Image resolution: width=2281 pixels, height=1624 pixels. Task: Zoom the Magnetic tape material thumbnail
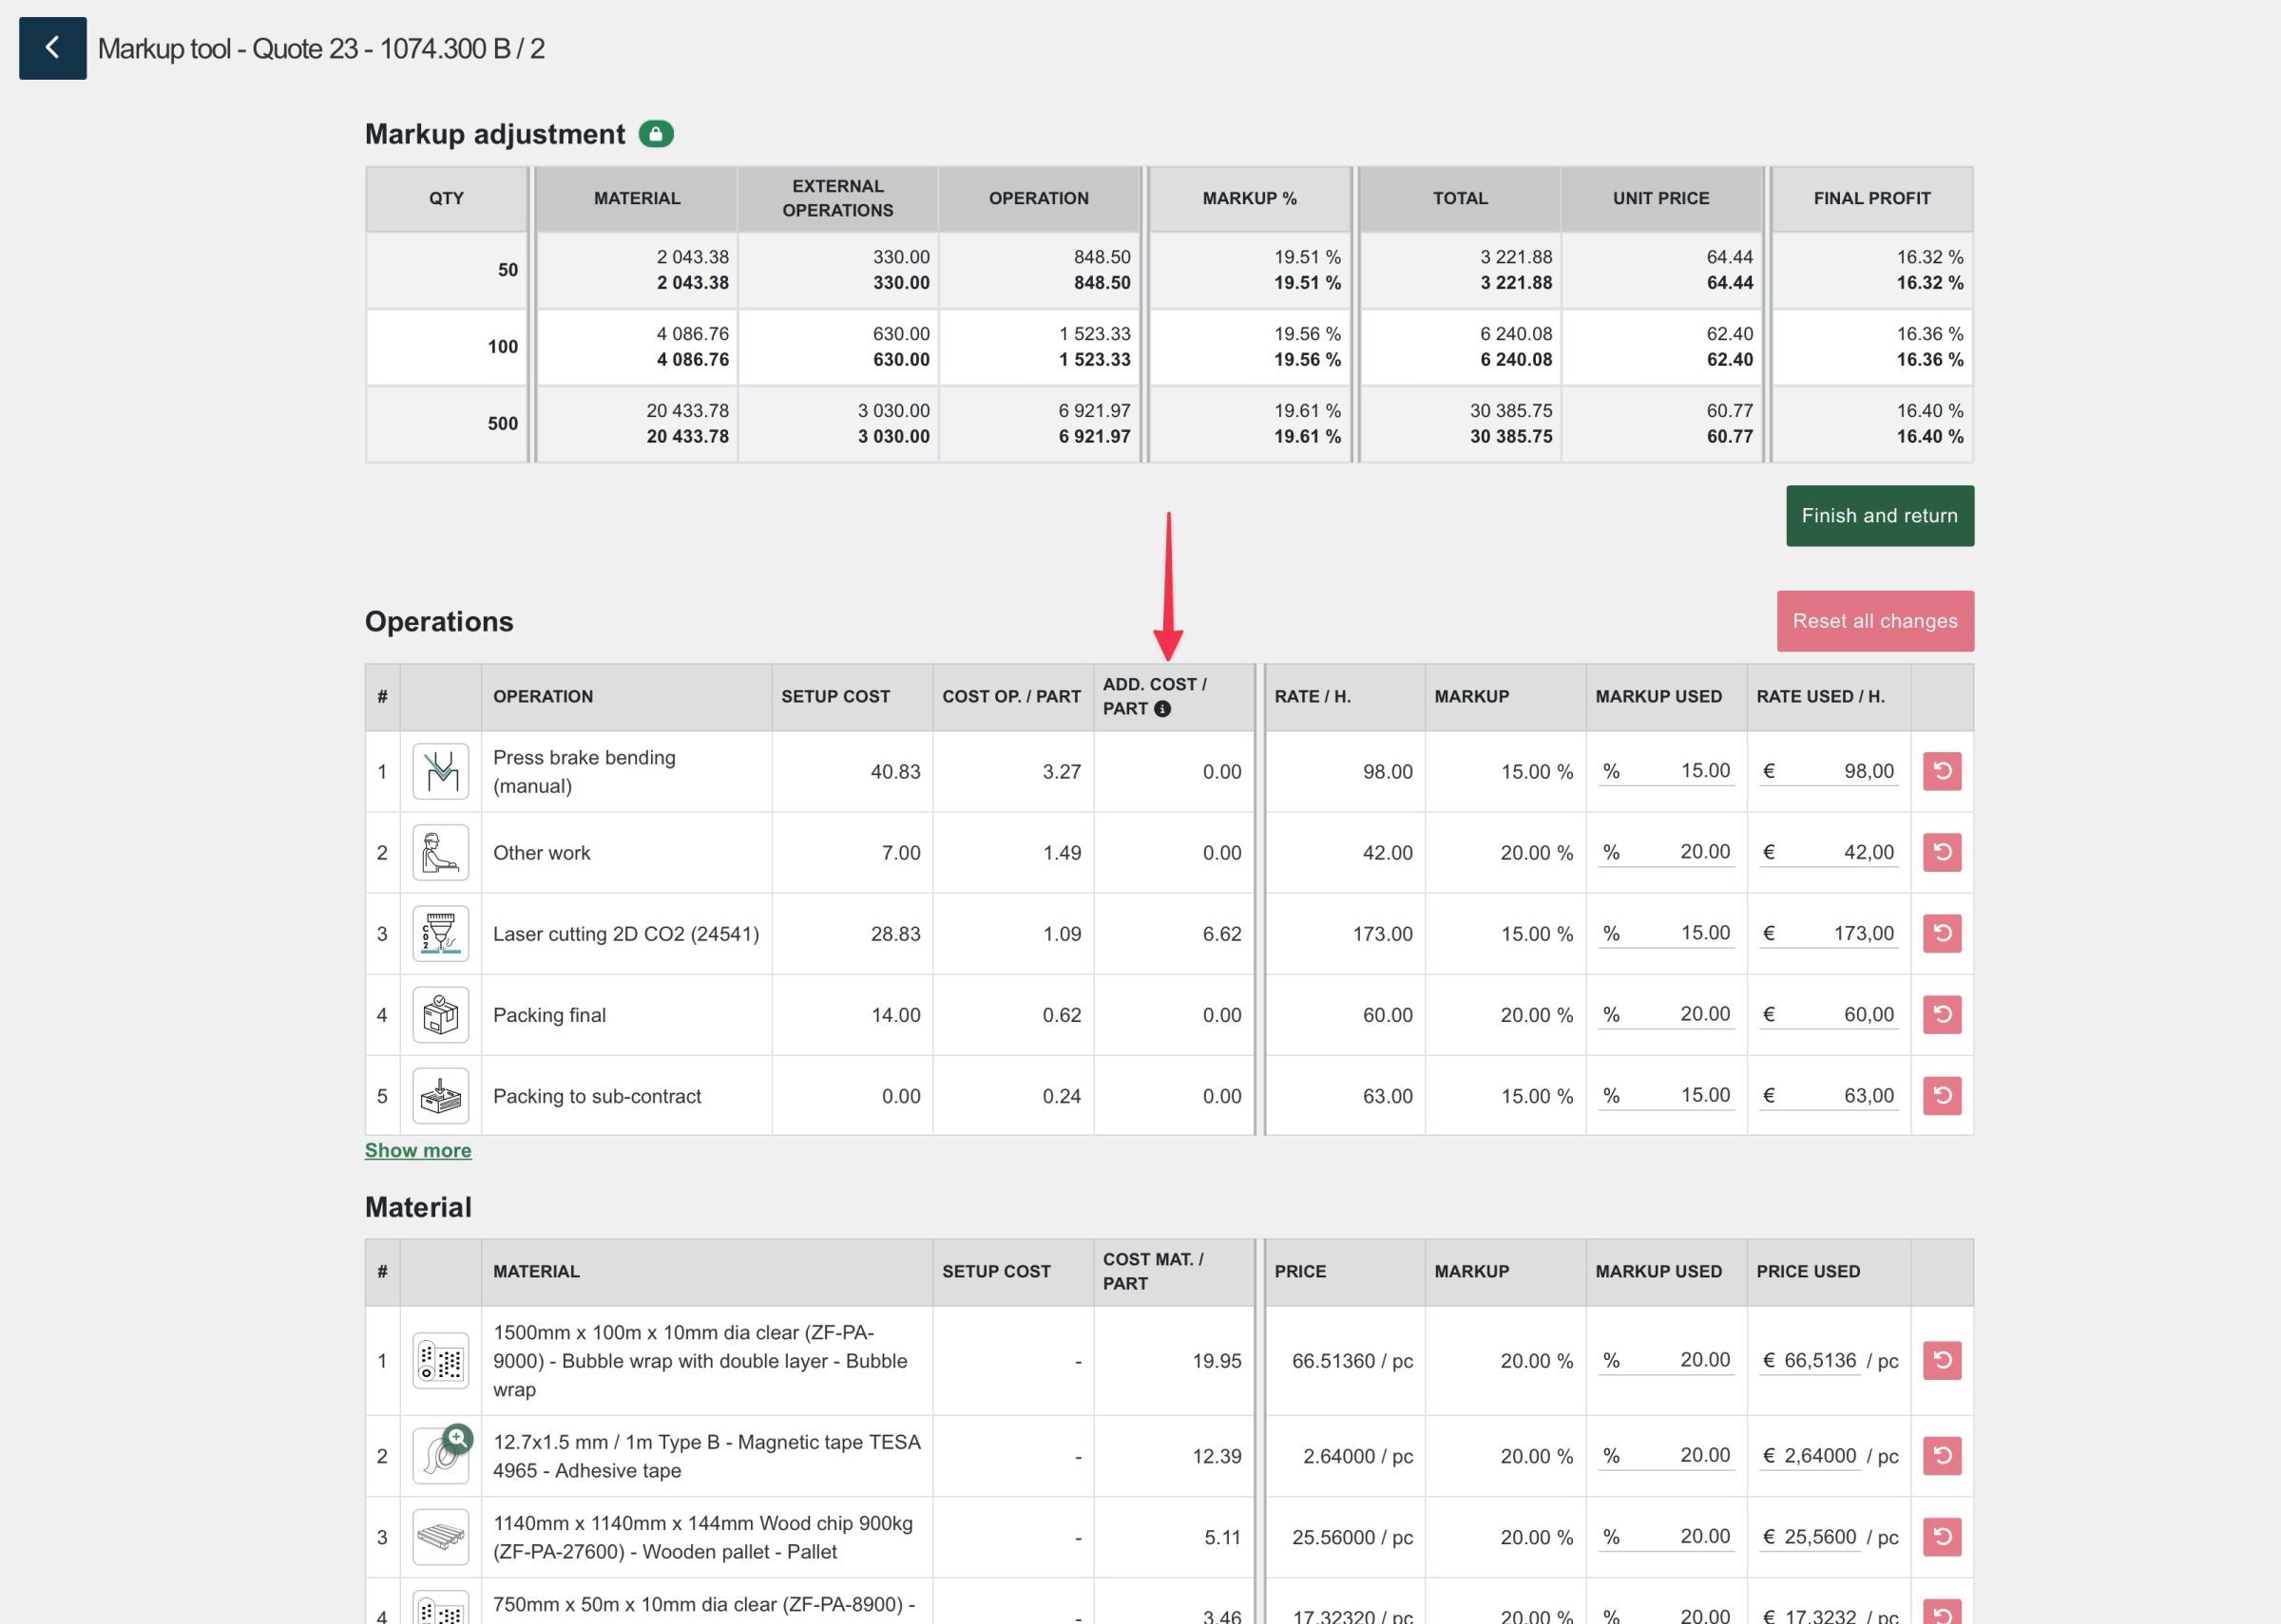point(457,1438)
